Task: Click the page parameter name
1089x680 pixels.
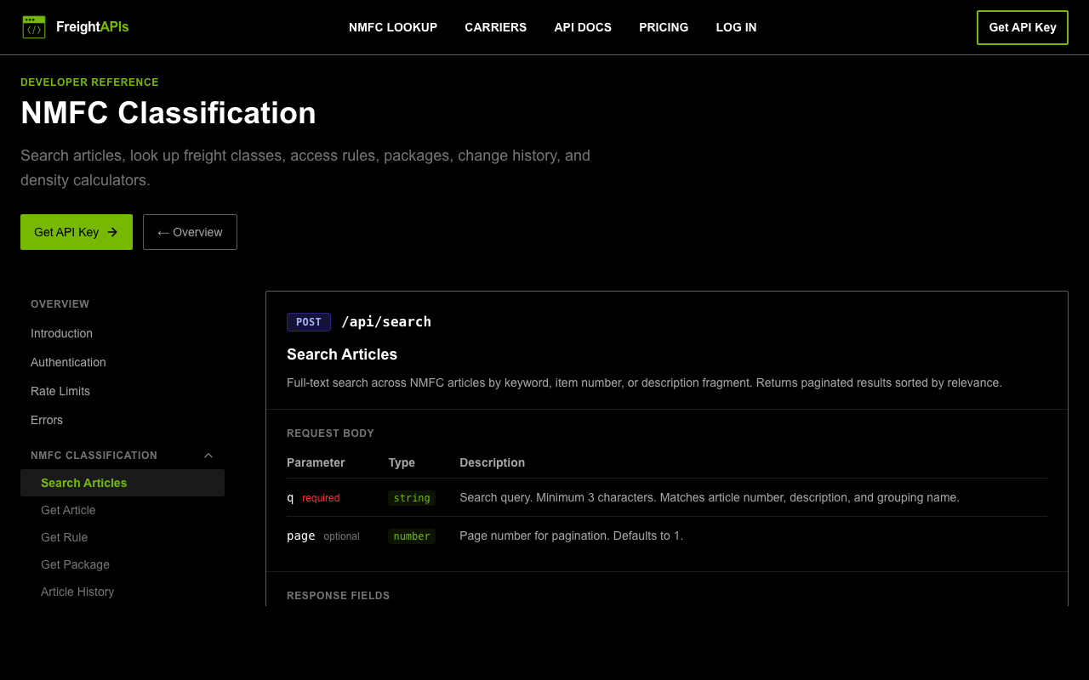Action: (x=301, y=535)
